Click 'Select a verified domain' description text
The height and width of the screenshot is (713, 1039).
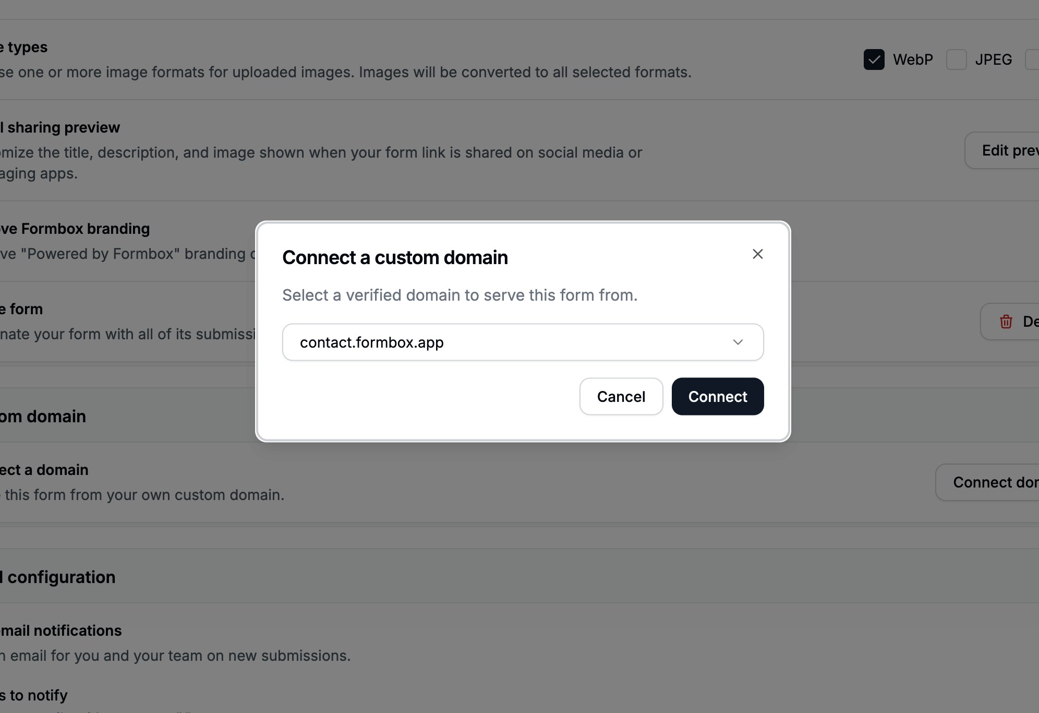click(x=460, y=295)
